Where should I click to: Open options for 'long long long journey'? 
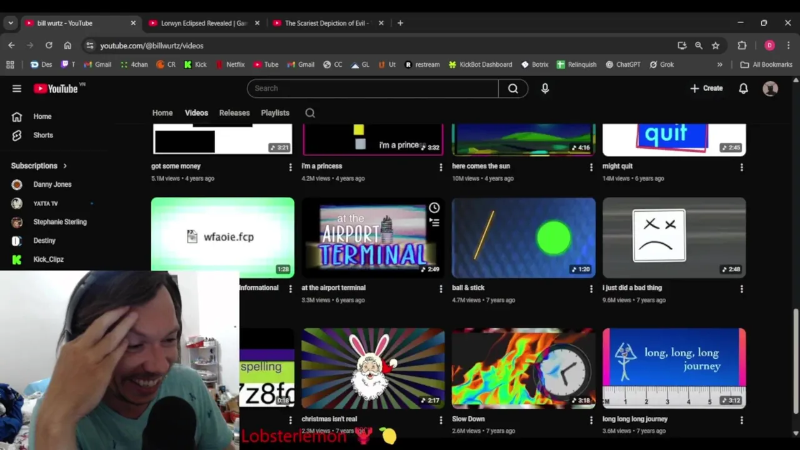click(742, 420)
